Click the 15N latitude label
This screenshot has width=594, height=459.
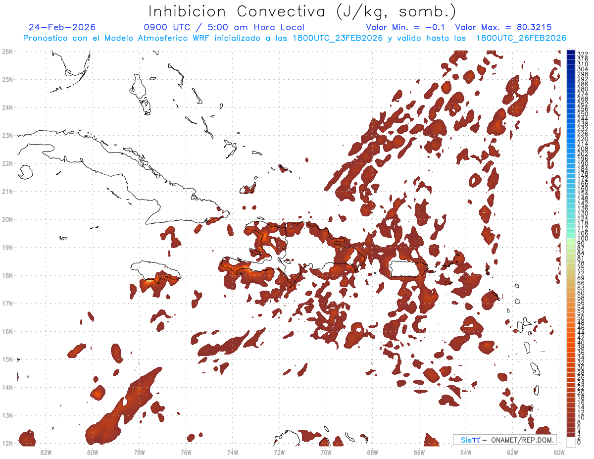pos(7,359)
